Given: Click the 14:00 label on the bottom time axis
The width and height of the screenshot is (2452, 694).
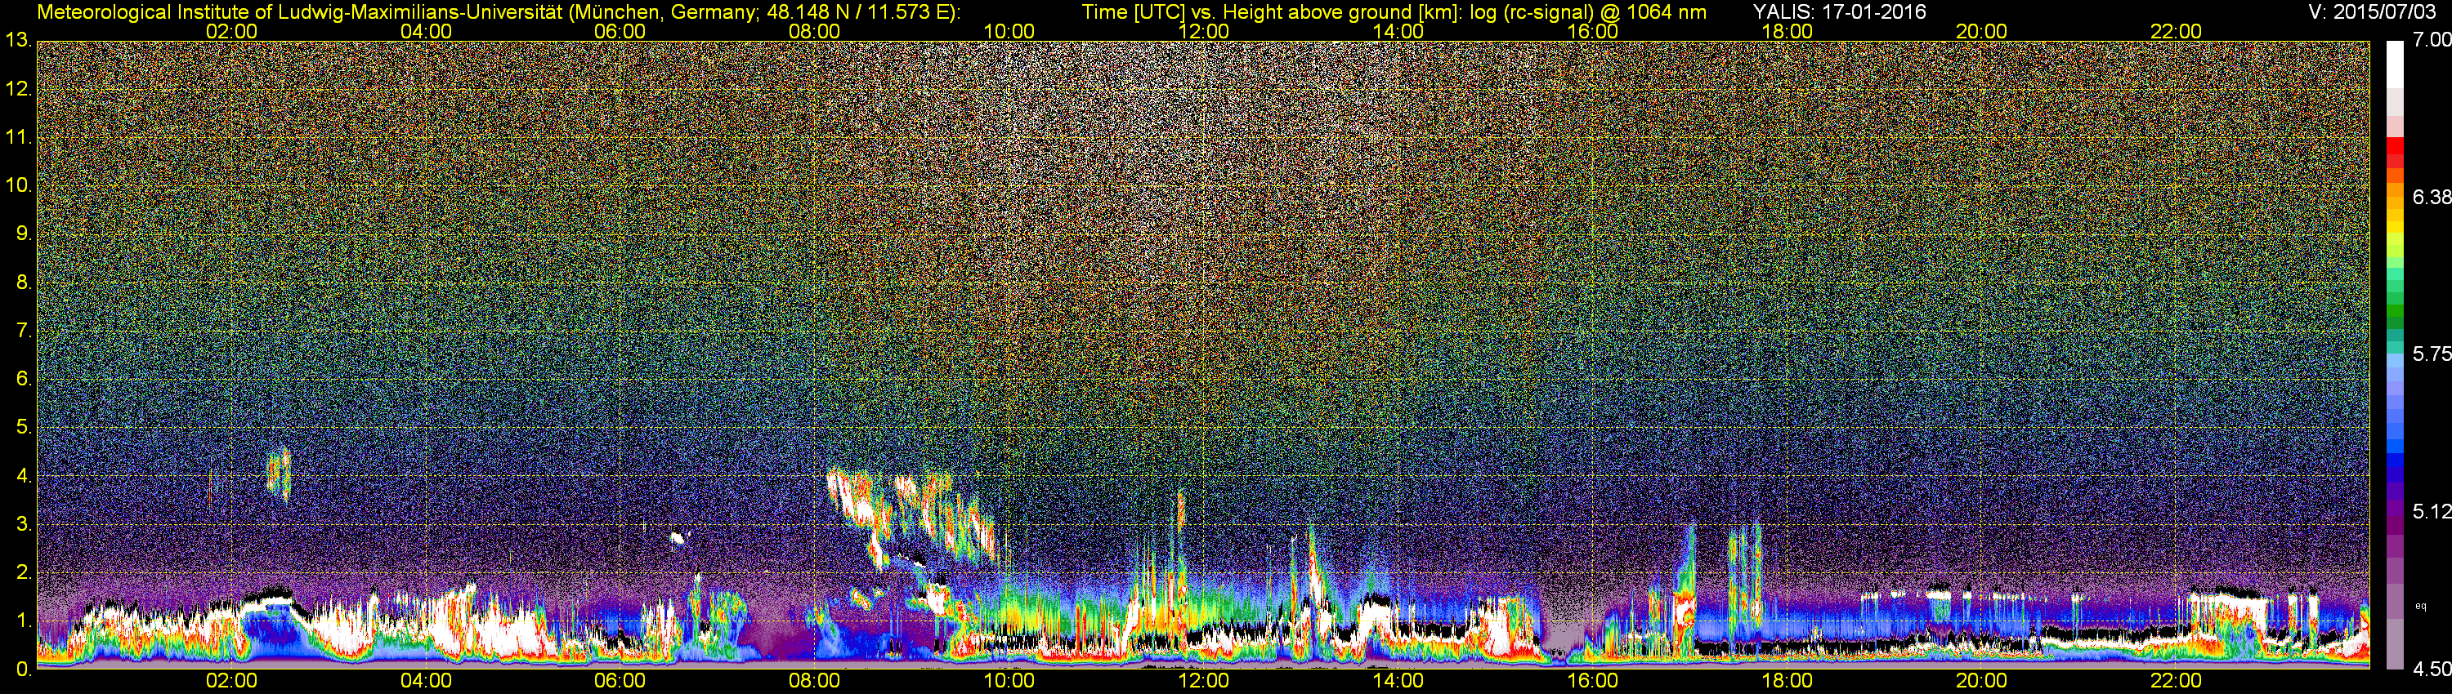Looking at the screenshot, I should tap(1398, 681).
